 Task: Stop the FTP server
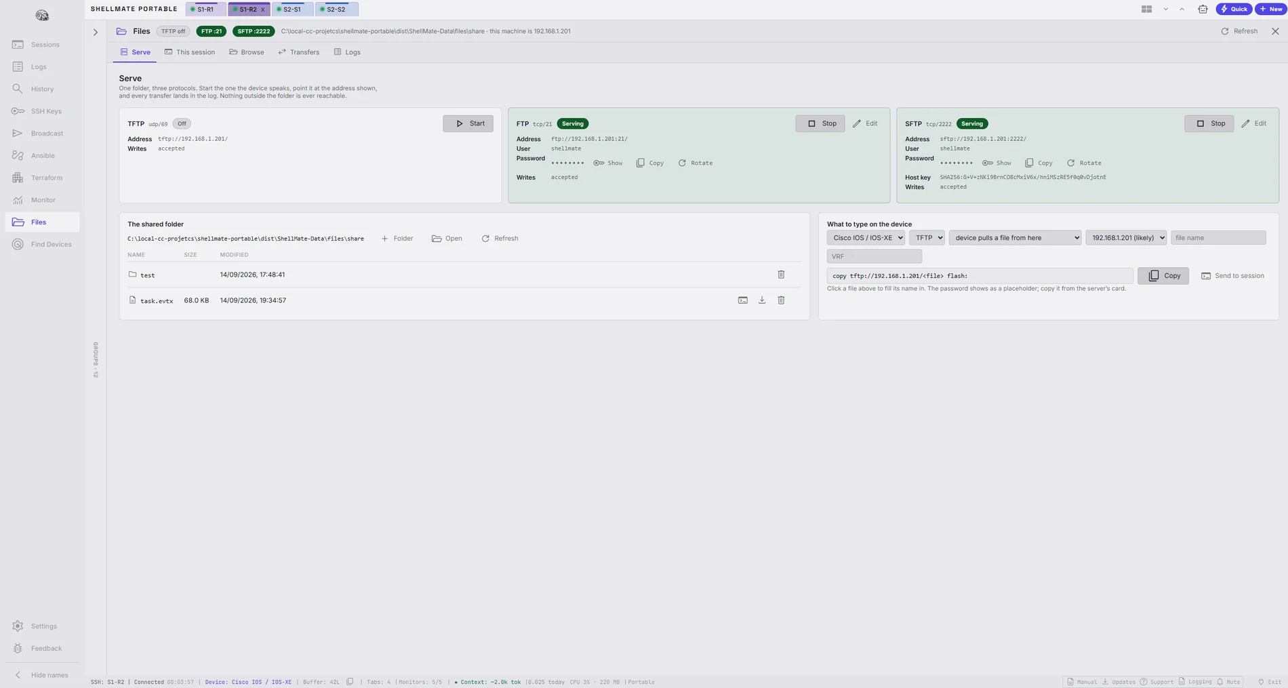[820, 123]
